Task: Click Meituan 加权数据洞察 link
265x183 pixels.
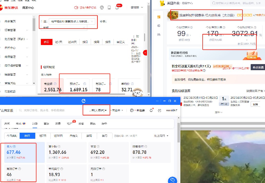Action: click(x=222, y=66)
